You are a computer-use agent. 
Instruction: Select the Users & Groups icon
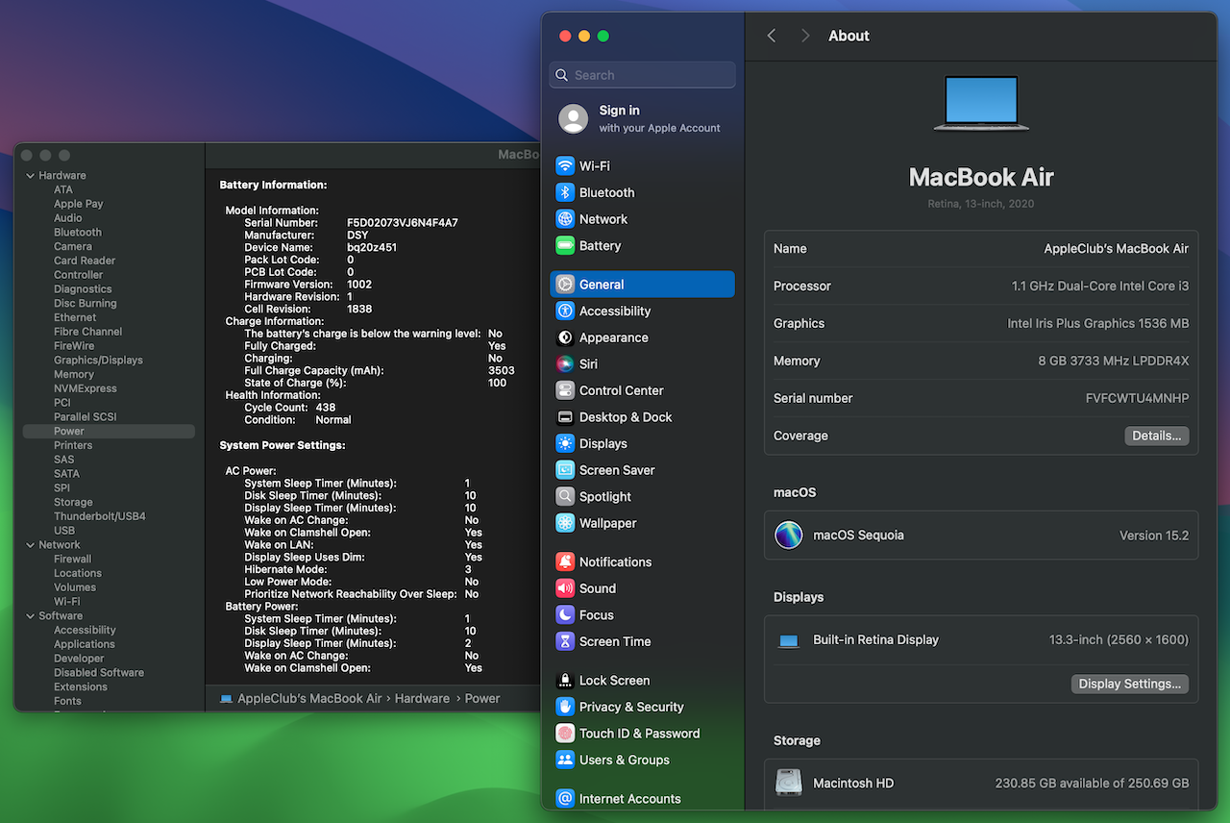[x=565, y=761]
